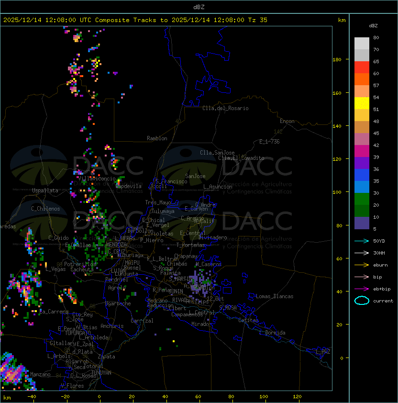398x403 pixels.
Task: Click the dBZ title at top
Action: [x=199, y=7]
